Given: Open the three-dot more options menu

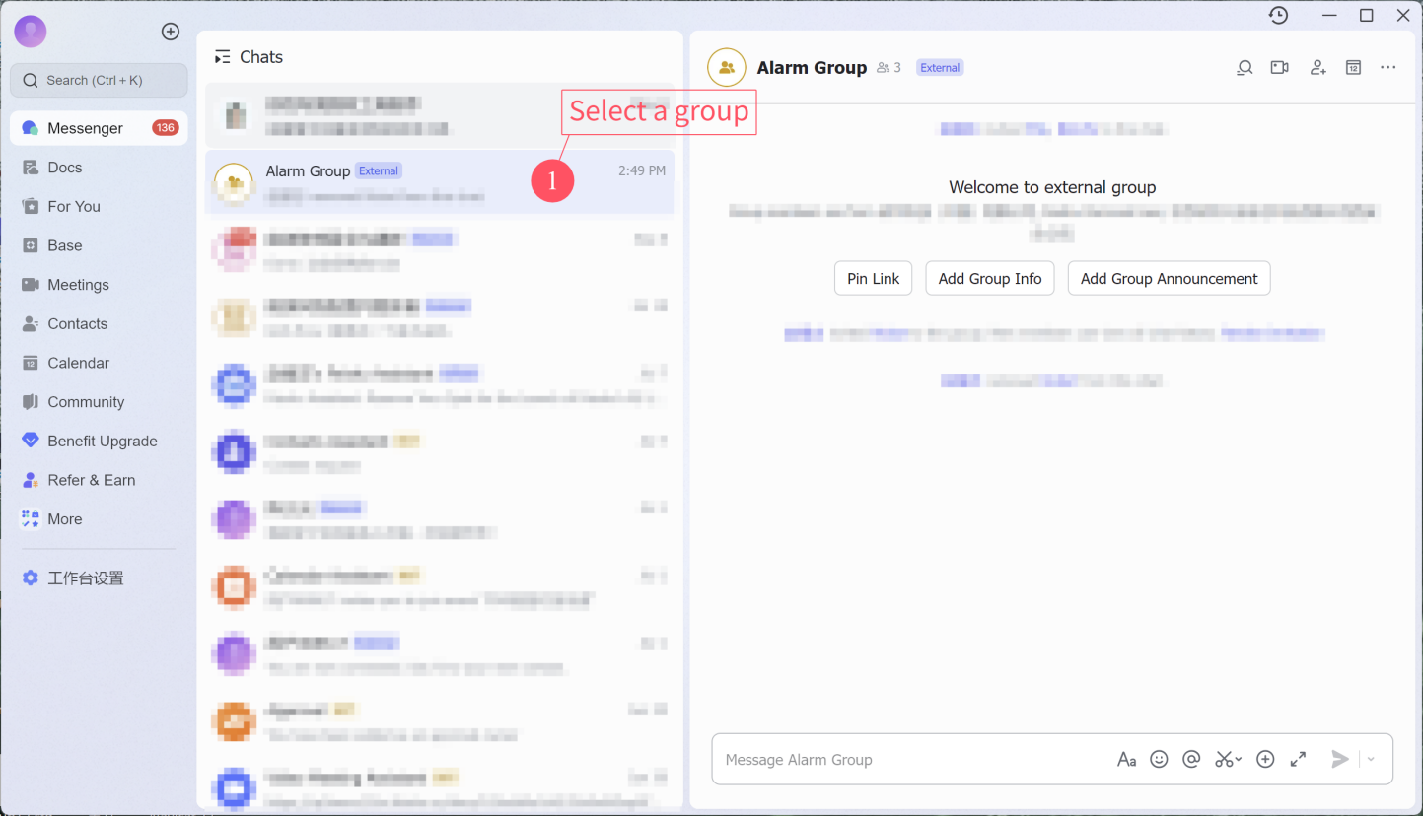Looking at the screenshot, I should (x=1388, y=68).
